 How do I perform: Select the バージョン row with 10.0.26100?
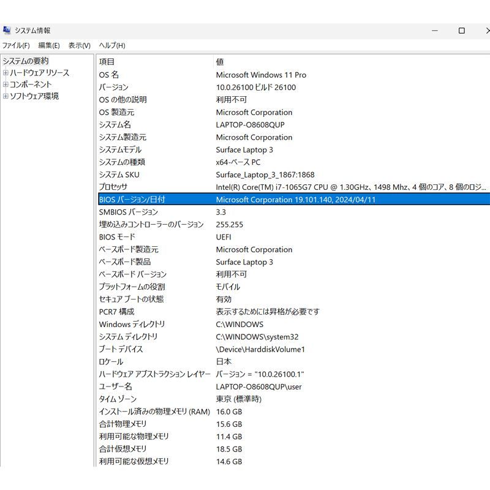[294, 87]
